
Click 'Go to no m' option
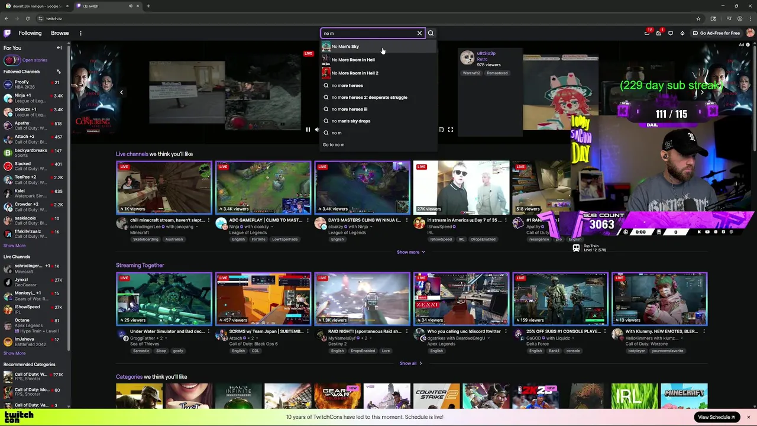(x=378, y=144)
